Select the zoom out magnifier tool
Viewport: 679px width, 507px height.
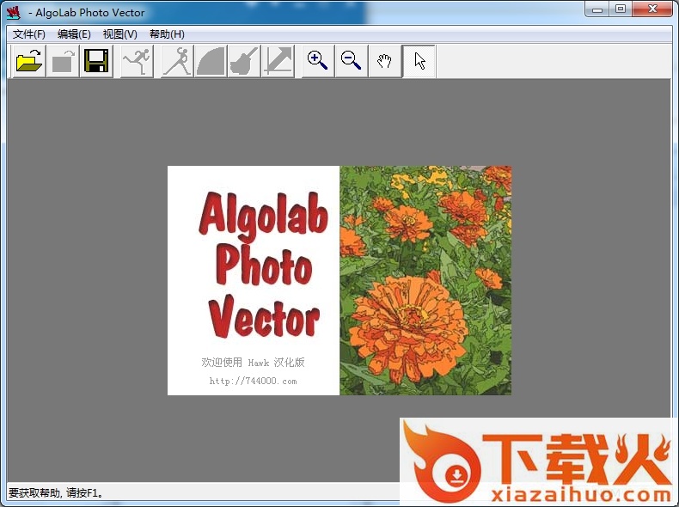(352, 61)
